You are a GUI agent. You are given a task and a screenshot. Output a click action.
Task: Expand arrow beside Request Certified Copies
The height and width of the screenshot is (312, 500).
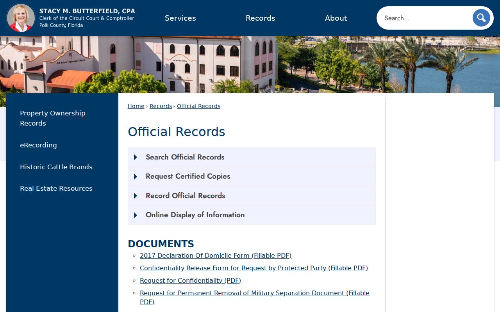(x=136, y=177)
